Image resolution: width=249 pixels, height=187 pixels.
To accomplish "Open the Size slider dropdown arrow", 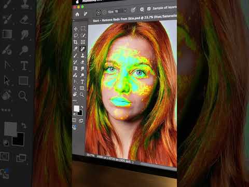I will click(126, 11).
